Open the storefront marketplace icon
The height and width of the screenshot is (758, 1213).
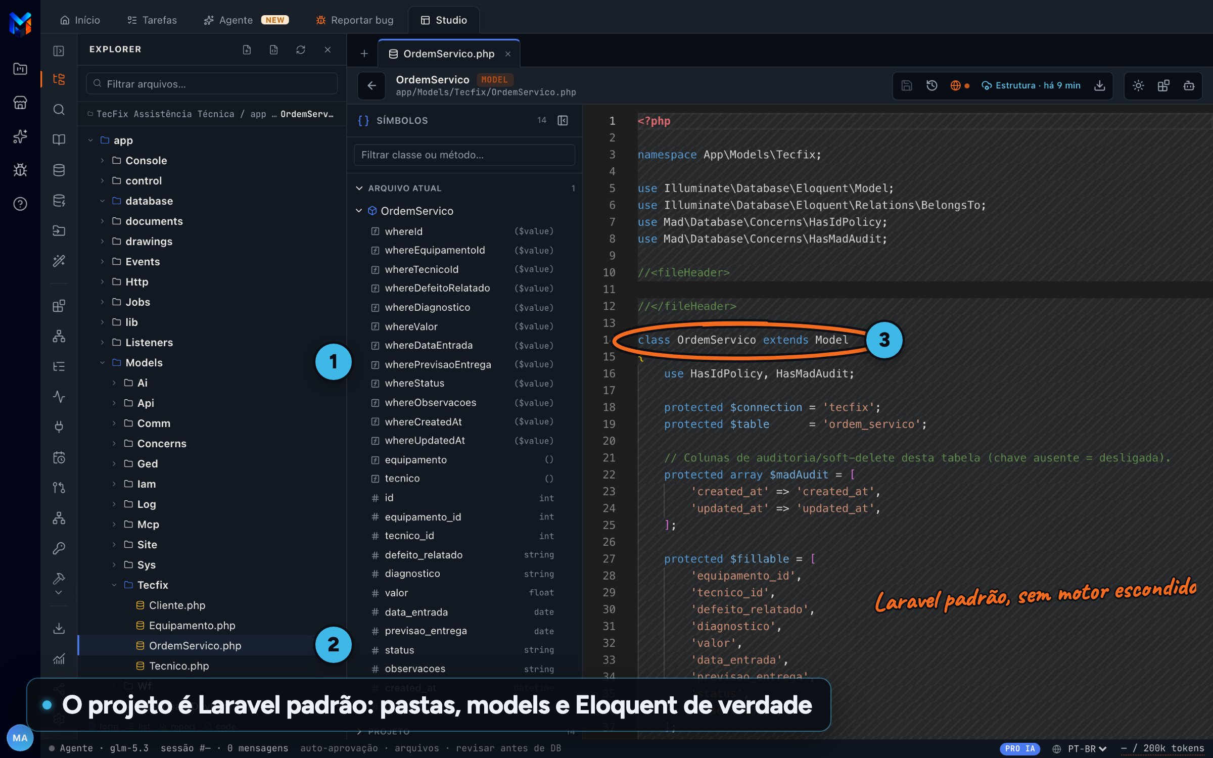[x=20, y=103]
